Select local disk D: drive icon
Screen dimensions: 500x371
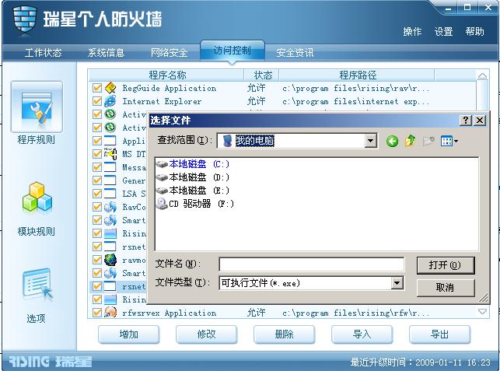[x=162, y=177]
